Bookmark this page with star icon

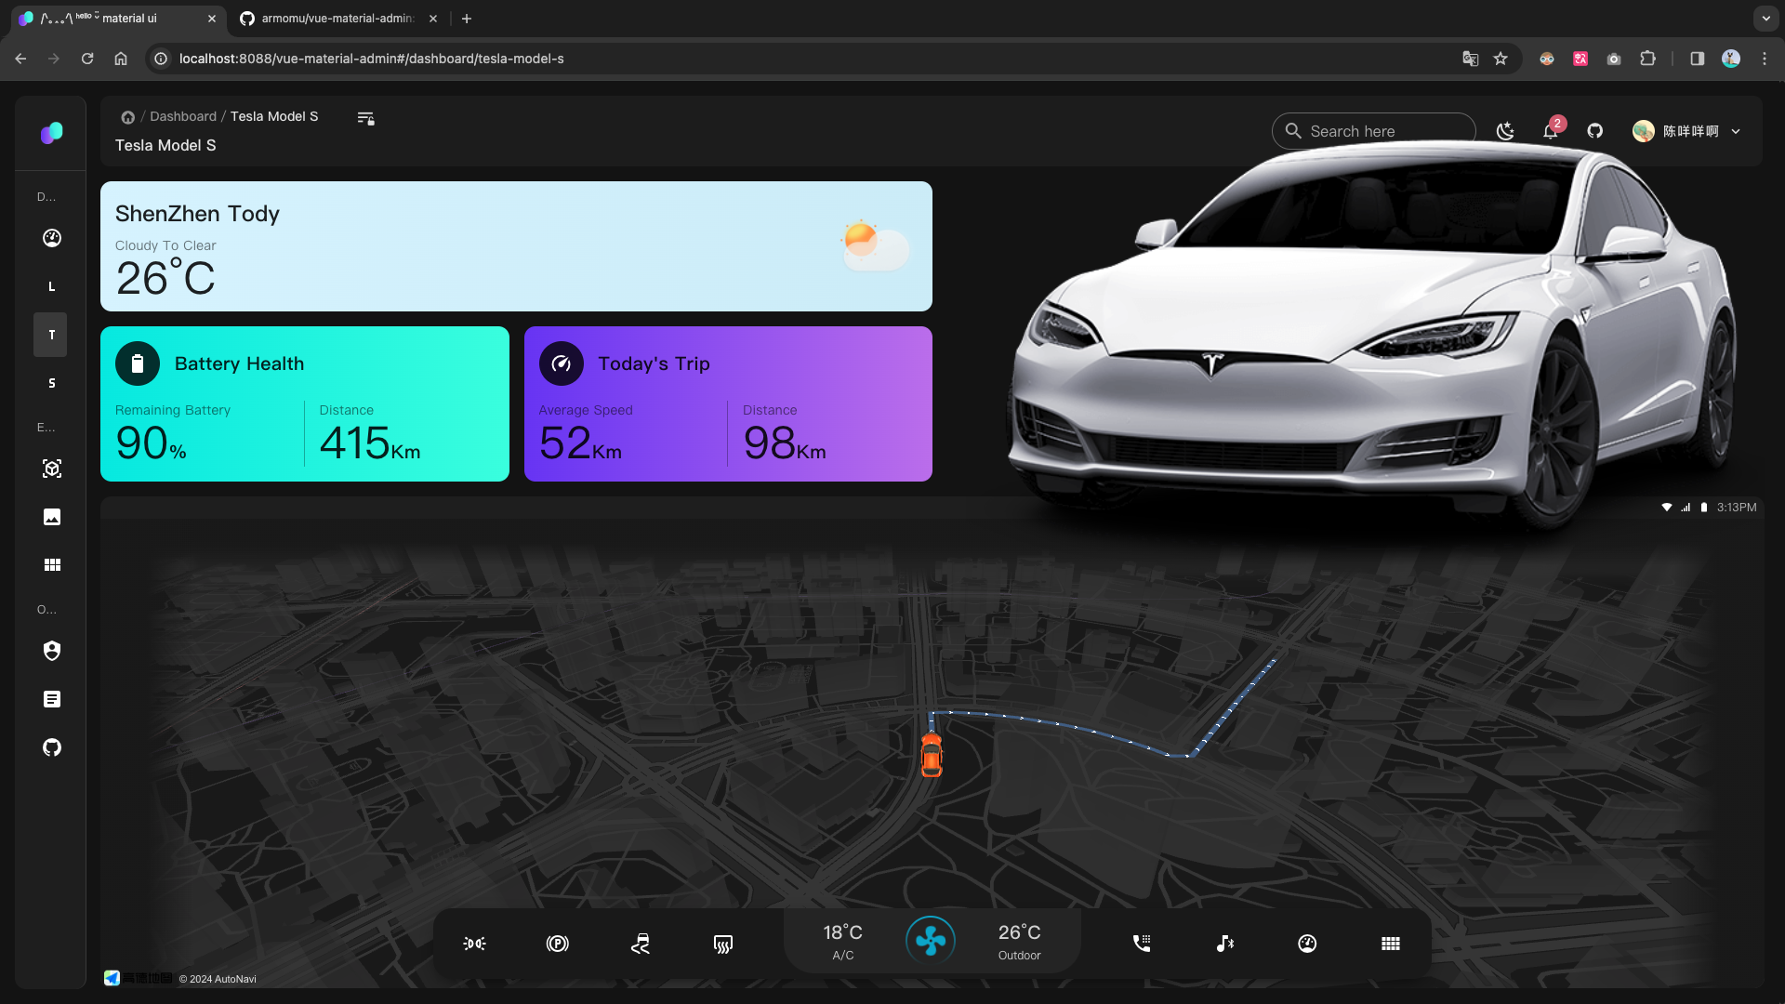pos(1501,59)
